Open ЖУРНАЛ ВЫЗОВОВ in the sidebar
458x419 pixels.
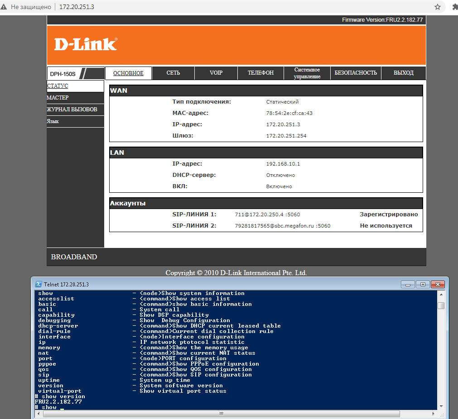pos(75,110)
